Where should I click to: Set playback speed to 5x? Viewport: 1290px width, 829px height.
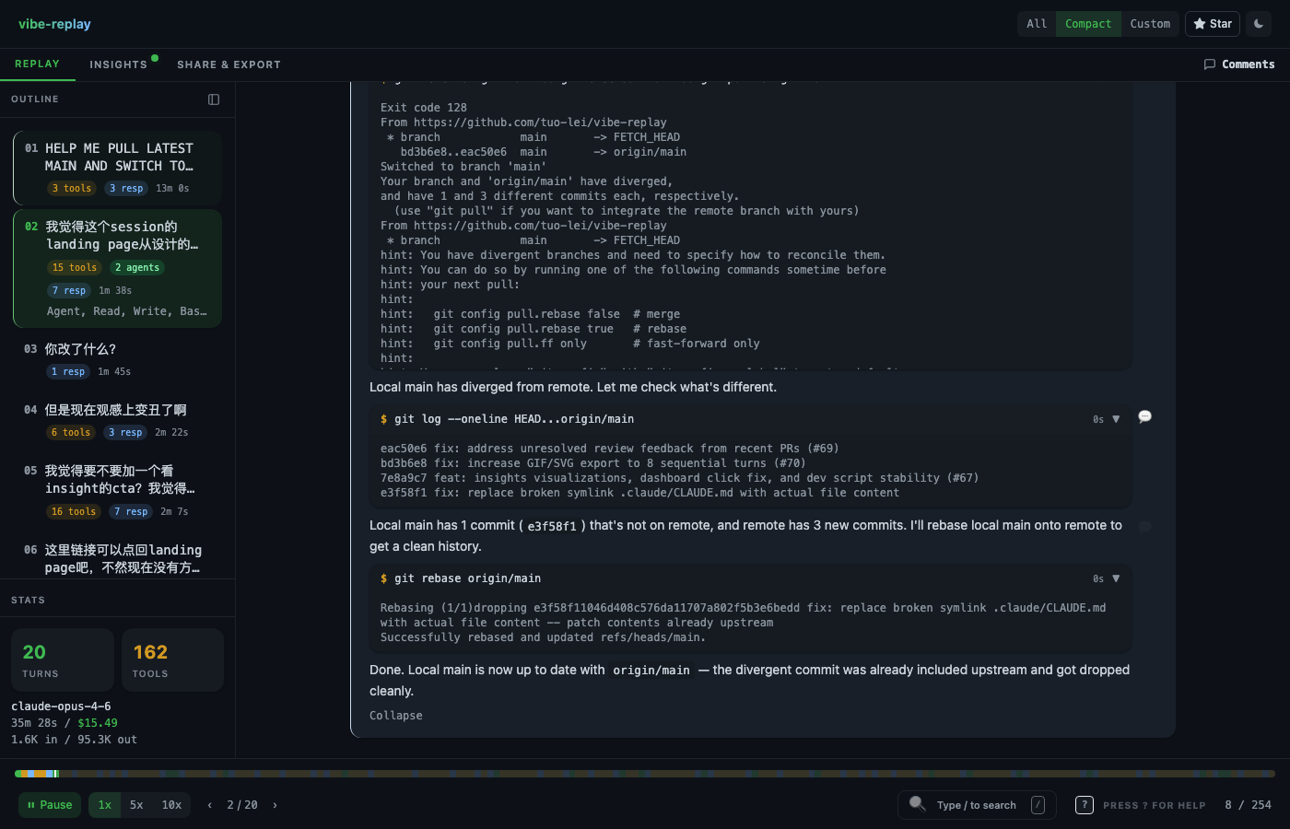[x=136, y=804]
